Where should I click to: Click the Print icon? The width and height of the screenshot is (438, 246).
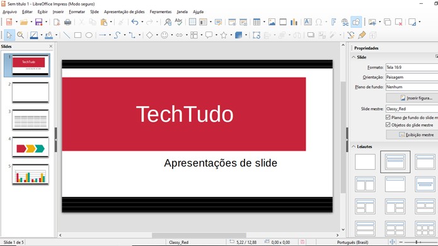pyautogui.click(x=67, y=22)
